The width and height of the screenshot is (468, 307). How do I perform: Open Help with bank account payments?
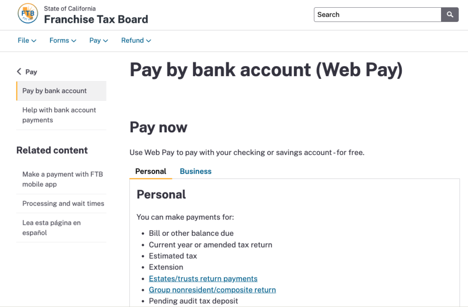[59, 115]
